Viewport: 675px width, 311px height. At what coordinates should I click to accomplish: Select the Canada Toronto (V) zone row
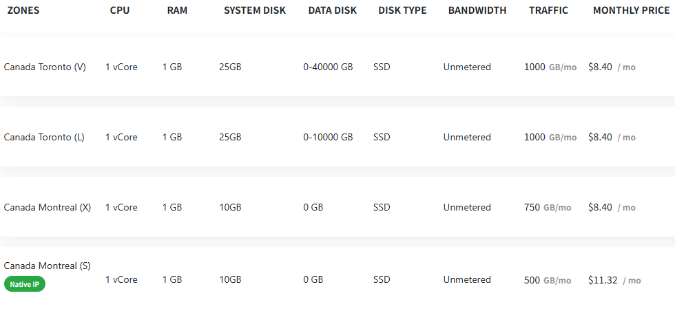tap(337, 67)
